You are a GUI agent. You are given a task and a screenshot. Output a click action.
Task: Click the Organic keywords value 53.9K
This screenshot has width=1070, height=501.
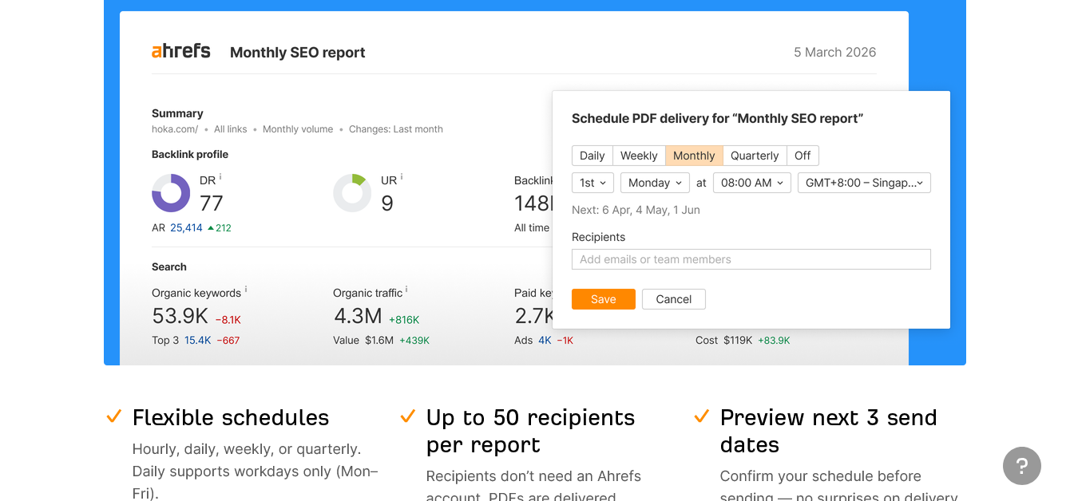click(180, 316)
